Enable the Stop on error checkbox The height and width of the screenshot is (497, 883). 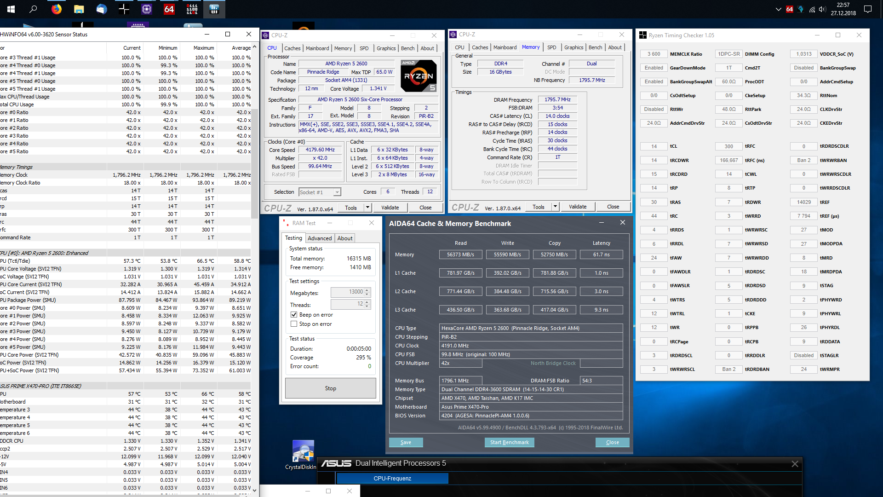[x=294, y=324]
